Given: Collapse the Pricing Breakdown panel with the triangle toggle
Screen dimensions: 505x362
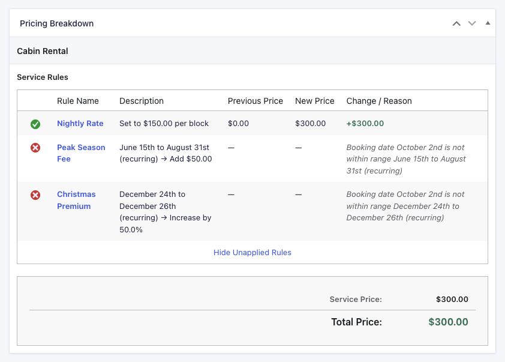Looking at the screenshot, I should coord(488,23).
